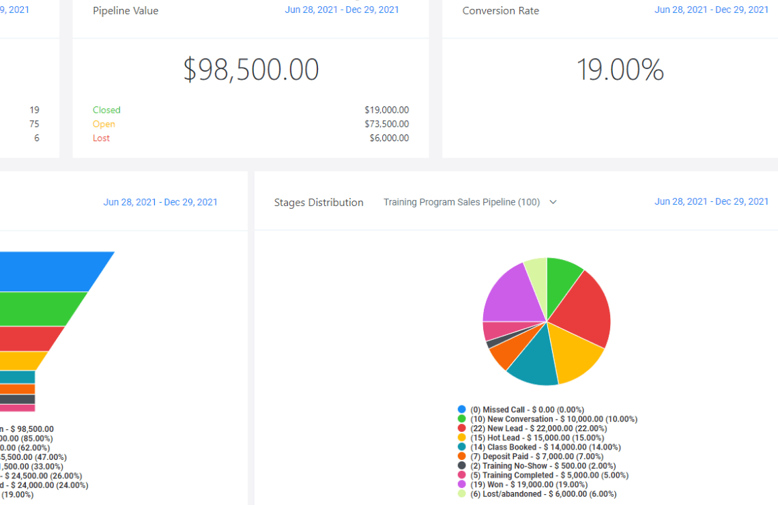The width and height of the screenshot is (778, 505).
Task: Click the Lost/abandoned light green legend dot
Action: click(461, 493)
